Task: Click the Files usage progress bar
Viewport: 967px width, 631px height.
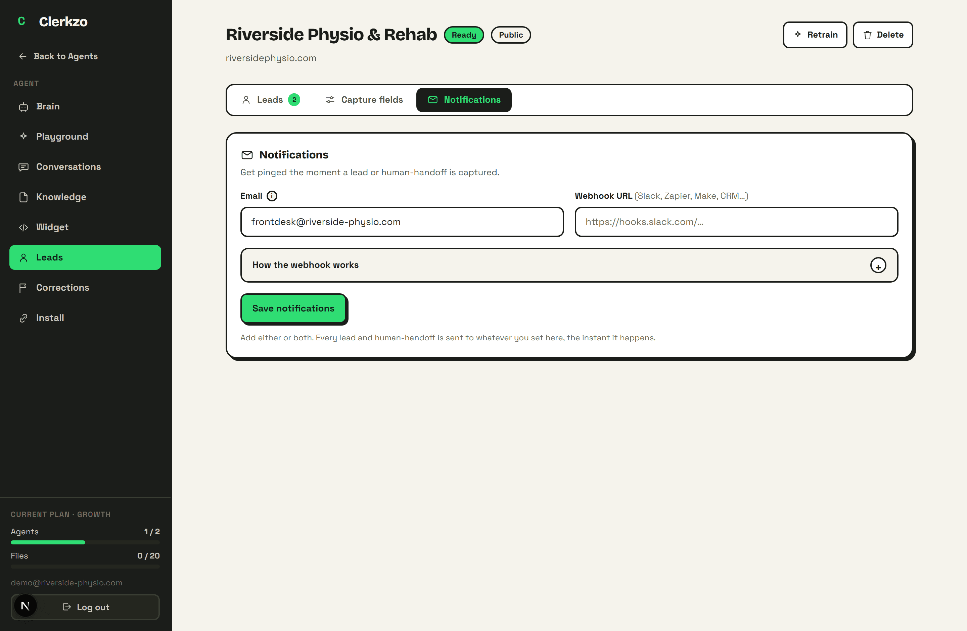Action: tap(85, 567)
